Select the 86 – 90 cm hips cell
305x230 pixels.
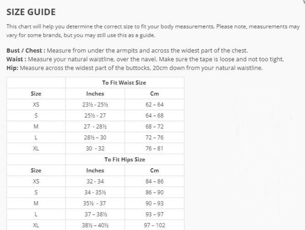pyautogui.click(x=155, y=193)
